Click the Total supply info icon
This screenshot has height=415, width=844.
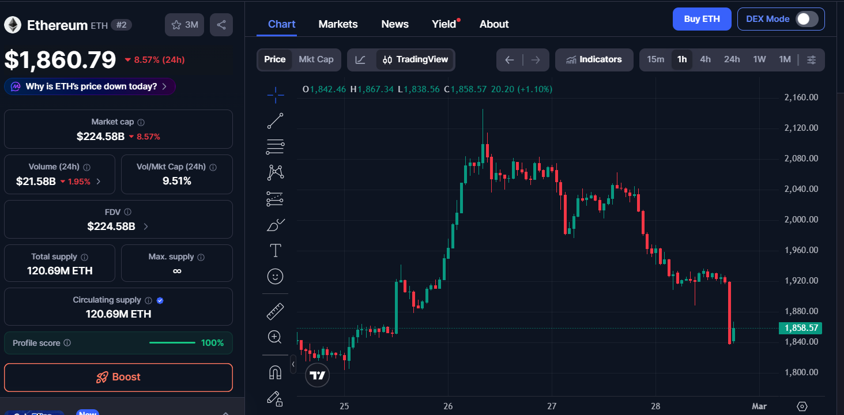pos(85,257)
